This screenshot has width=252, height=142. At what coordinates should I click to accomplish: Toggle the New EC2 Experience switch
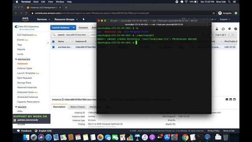tap(17, 26)
